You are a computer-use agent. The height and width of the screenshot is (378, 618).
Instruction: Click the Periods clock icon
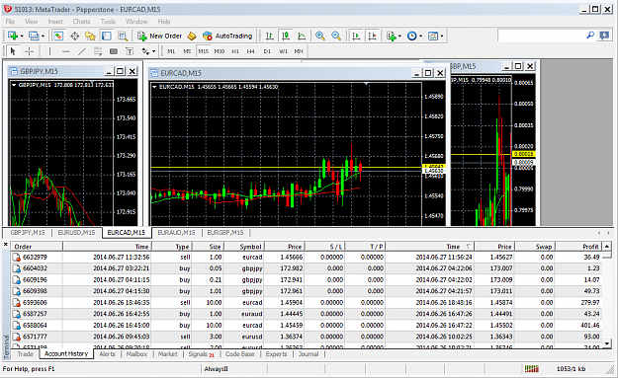tap(412, 36)
